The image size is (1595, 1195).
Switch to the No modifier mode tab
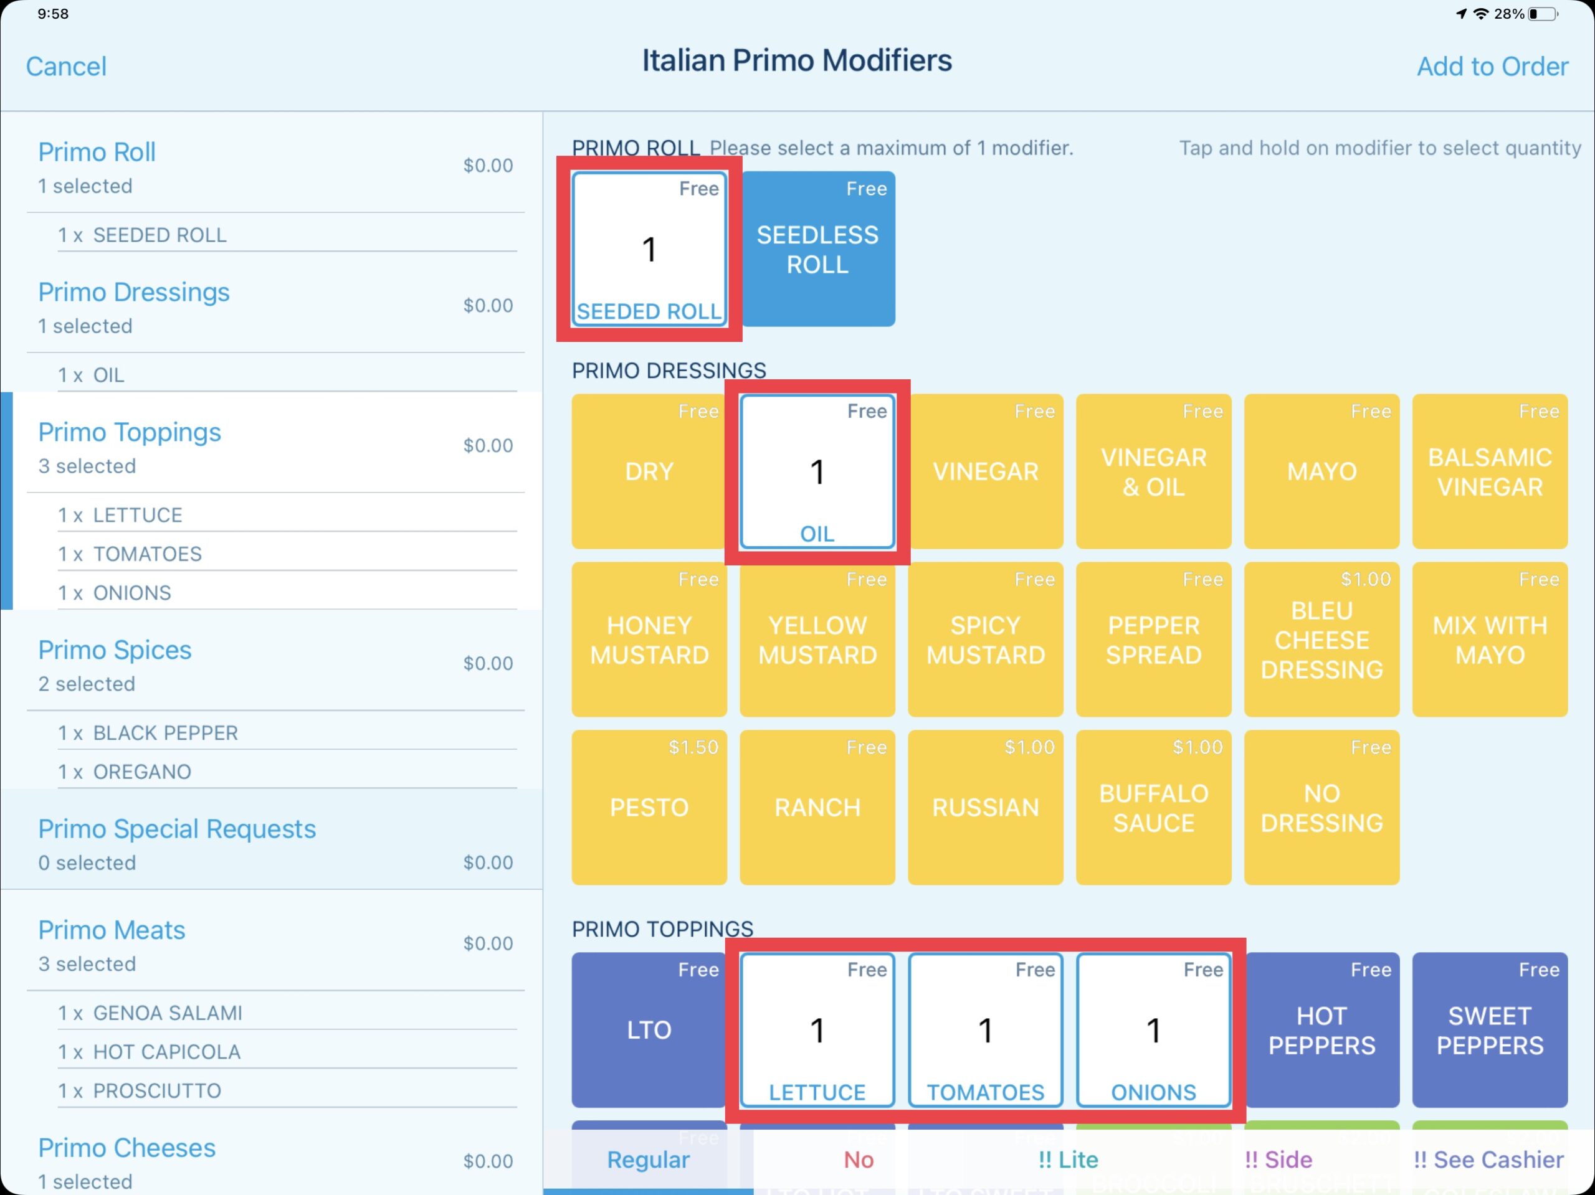point(859,1160)
